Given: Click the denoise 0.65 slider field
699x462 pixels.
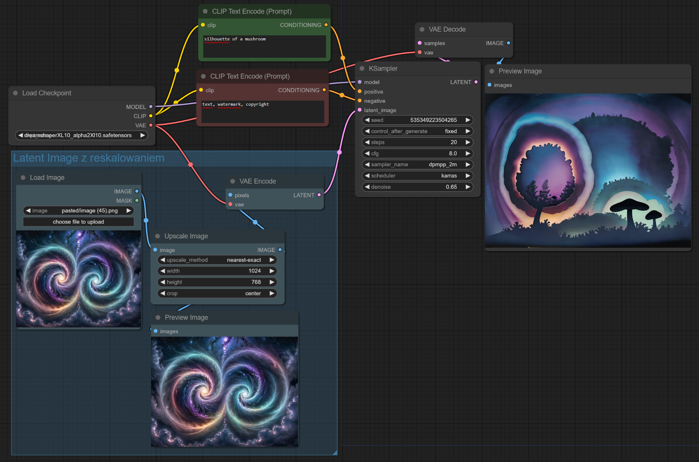Looking at the screenshot, I should tap(417, 187).
